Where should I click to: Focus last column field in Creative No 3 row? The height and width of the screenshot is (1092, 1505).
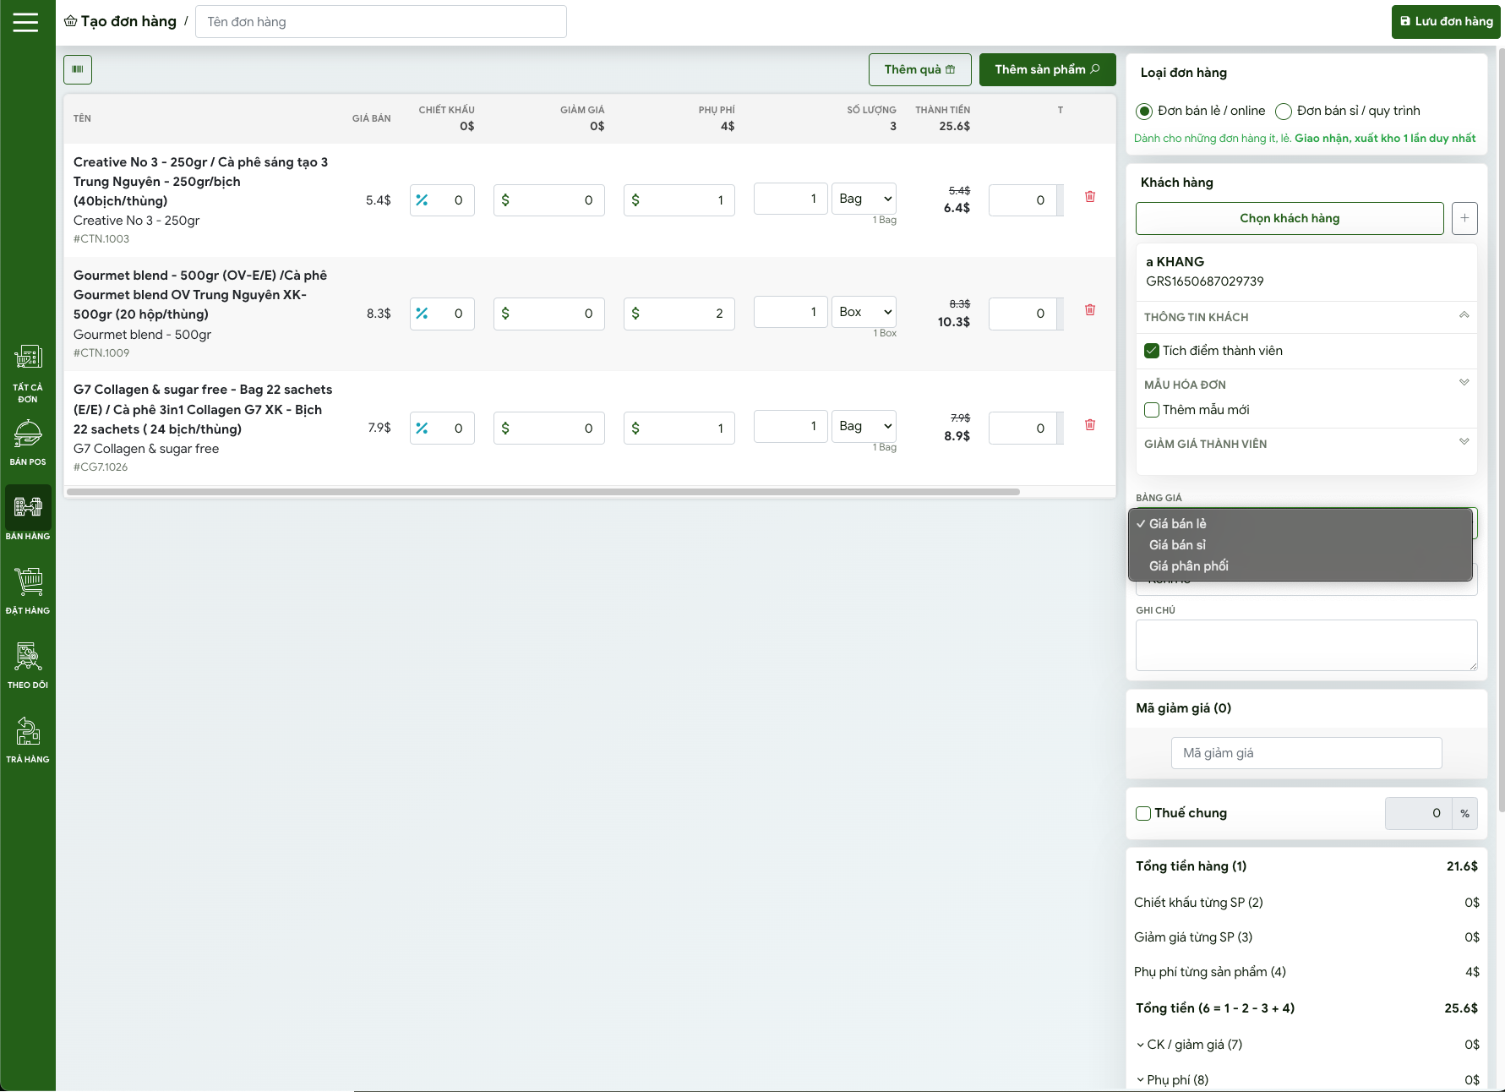[1022, 200]
